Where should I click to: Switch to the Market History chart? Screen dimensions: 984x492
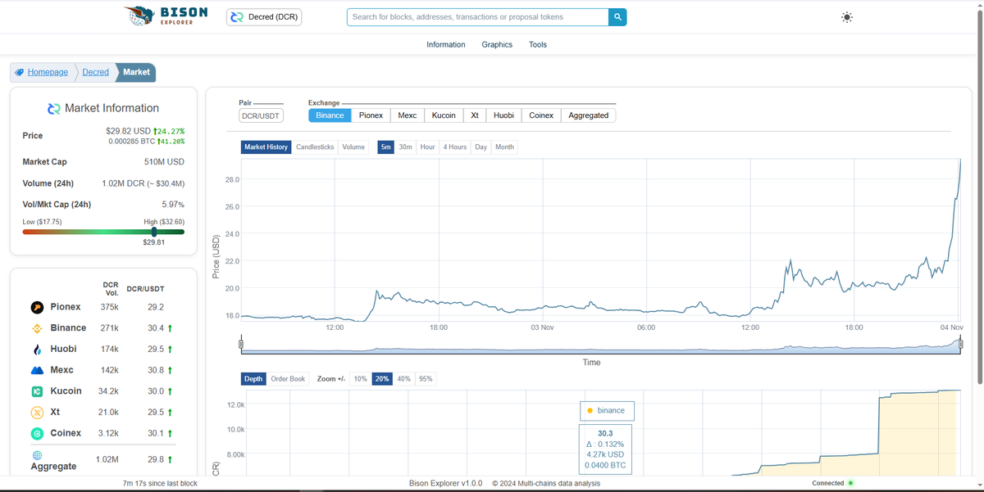(x=266, y=147)
